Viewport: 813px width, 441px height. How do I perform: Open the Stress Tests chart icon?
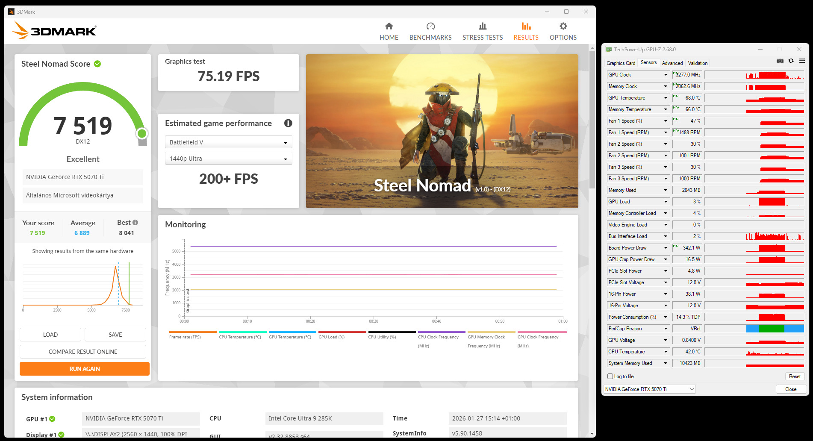pyautogui.click(x=483, y=26)
